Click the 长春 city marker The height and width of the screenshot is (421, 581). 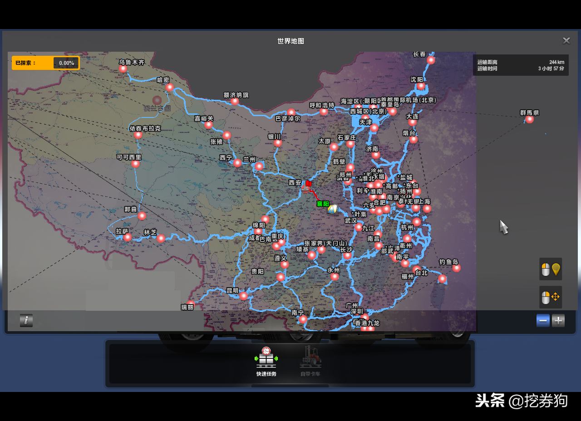click(x=431, y=60)
